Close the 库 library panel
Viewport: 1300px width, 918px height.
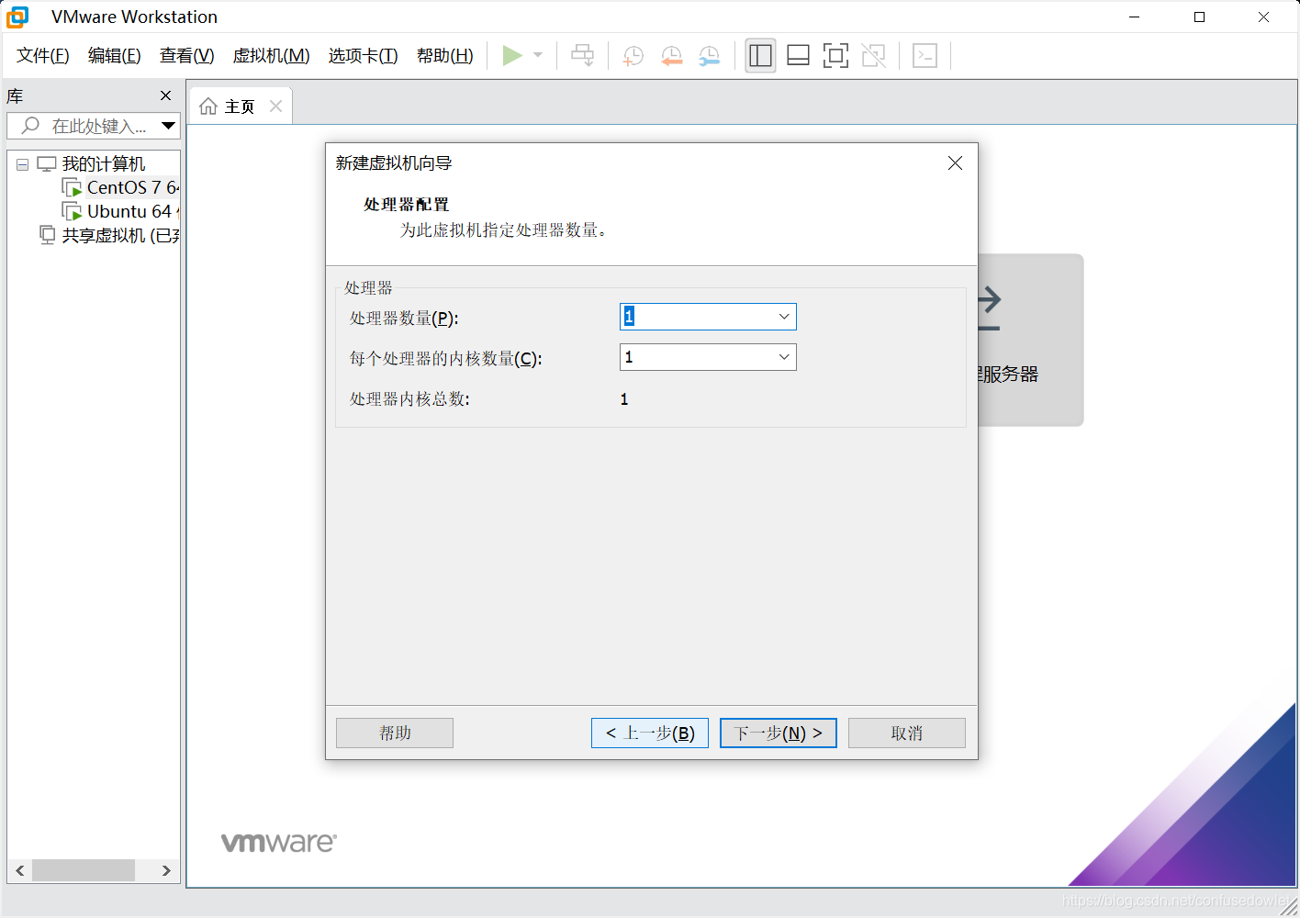point(165,95)
